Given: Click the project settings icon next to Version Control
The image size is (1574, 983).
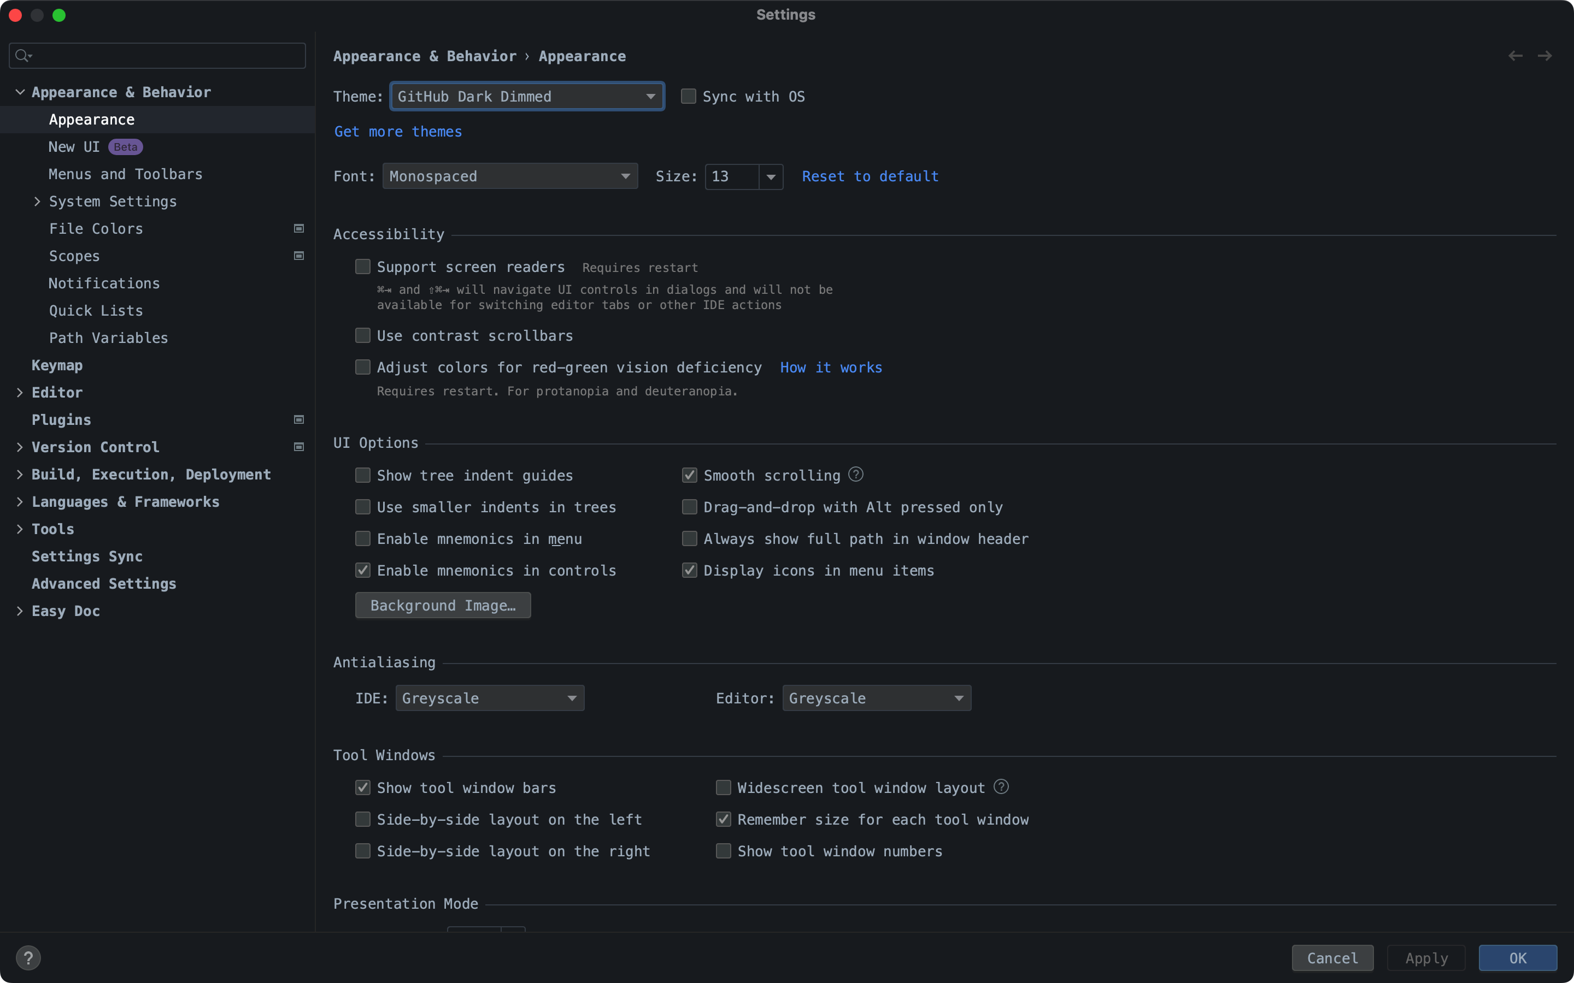Looking at the screenshot, I should pos(298,447).
